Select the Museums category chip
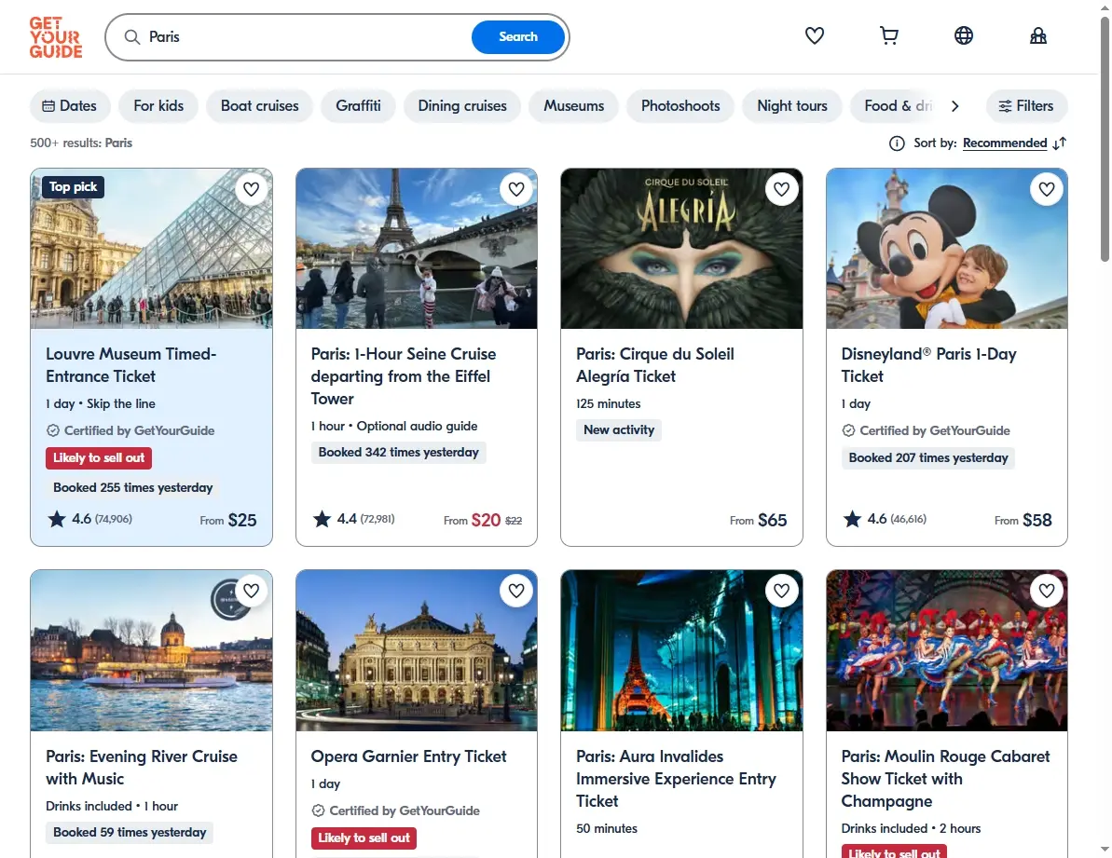 574,105
